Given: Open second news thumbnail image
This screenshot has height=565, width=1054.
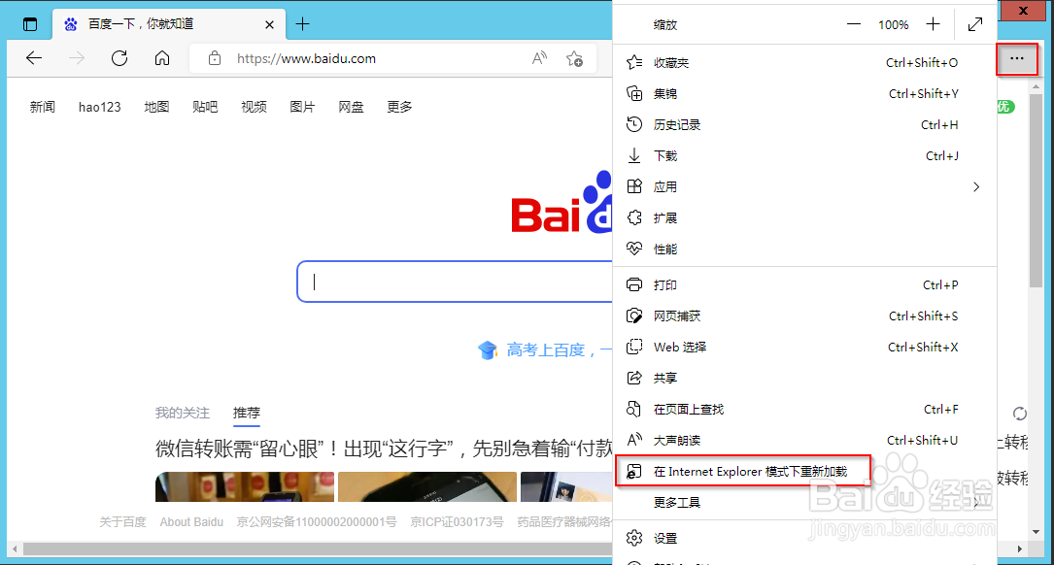Looking at the screenshot, I should coord(427,486).
